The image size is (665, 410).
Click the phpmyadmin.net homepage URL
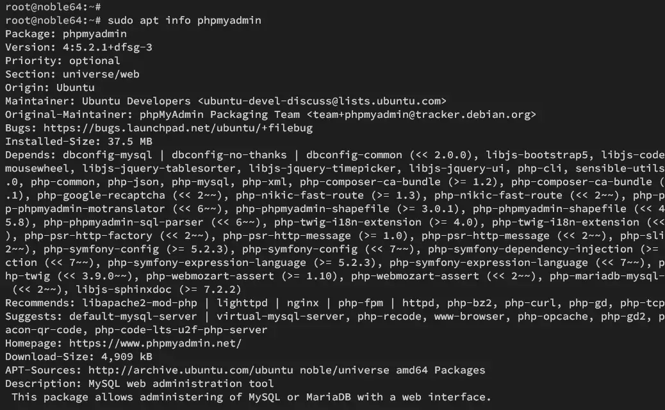click(x=155, y=343)
